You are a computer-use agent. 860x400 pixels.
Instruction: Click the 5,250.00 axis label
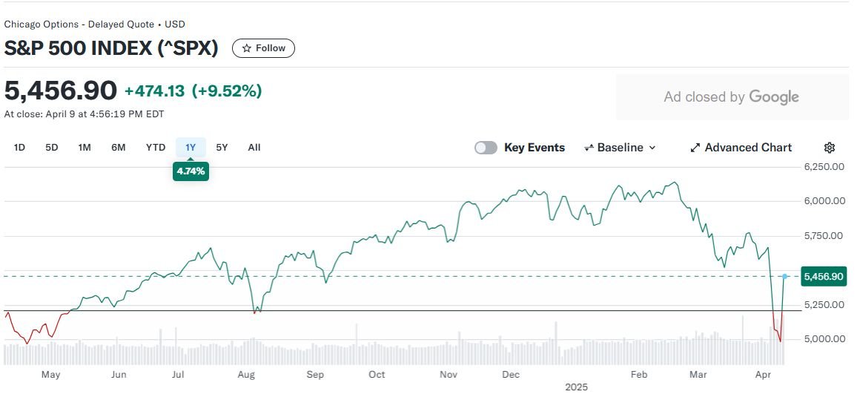tap(824, 304)
